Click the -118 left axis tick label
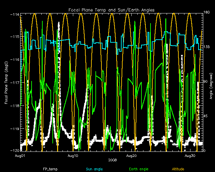The image size is (215, 172). point(14,105)
